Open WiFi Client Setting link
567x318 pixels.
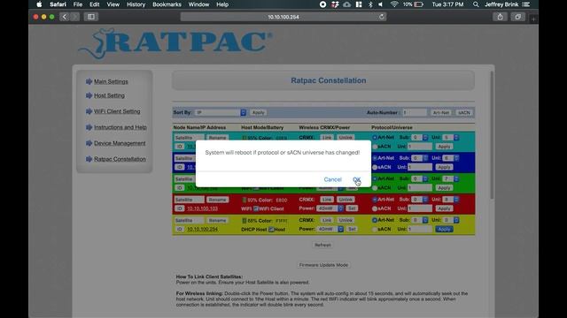click(117, 111)
